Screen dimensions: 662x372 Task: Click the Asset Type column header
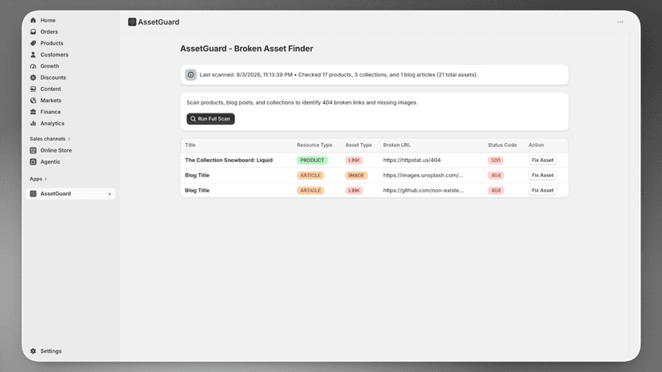coord(358,145)
